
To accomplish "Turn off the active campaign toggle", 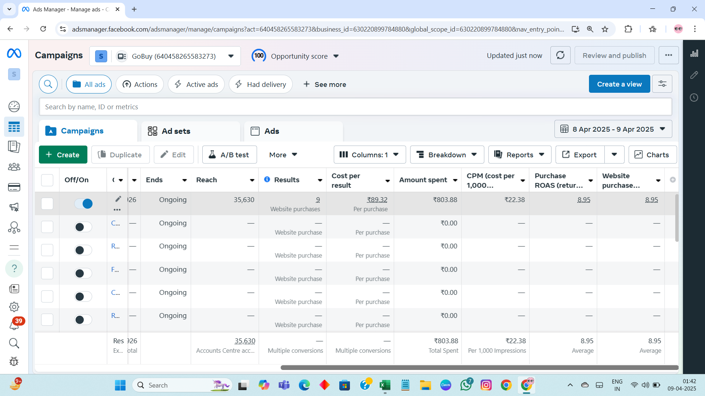I will click(x=83, y=203).
